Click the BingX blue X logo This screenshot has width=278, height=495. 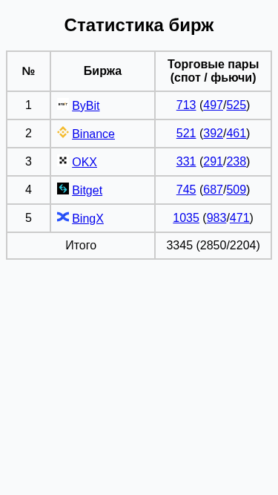63,217
